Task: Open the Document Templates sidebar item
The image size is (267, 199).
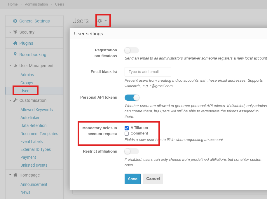Action: click(39, 134)
